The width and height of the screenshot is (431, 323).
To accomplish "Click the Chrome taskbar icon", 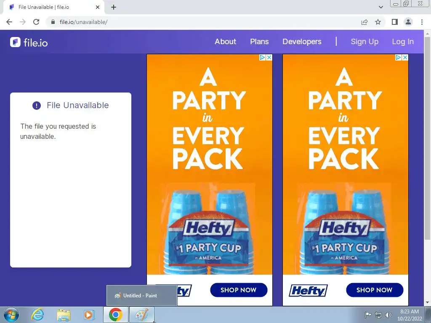I will [115, 315].
